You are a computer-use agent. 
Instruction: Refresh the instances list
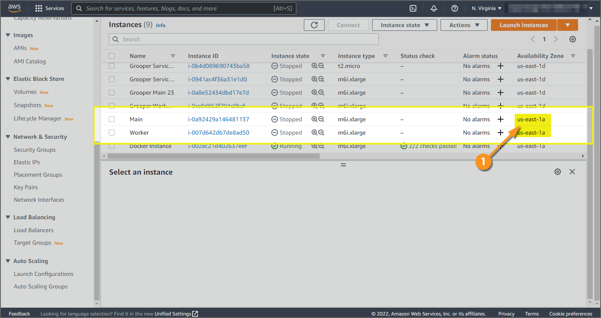[314, 25]
